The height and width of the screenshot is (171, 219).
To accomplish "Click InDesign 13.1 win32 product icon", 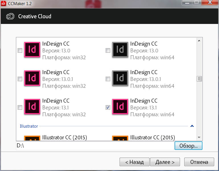I will click(32, 107).
